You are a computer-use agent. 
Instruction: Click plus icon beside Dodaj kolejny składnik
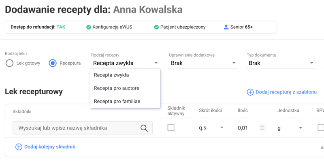tap(19, 147)
